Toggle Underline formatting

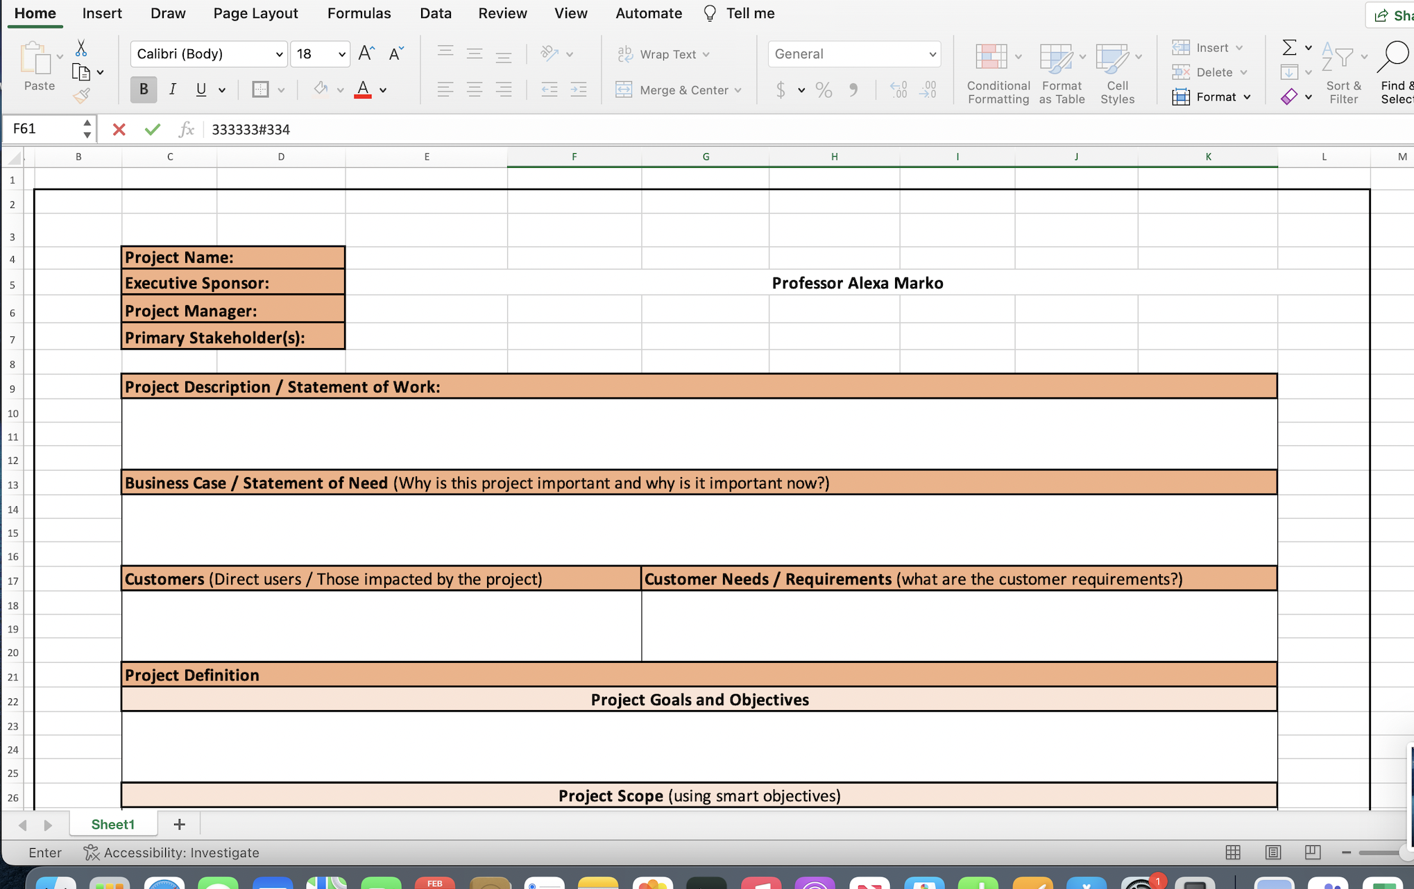point(201,89)
